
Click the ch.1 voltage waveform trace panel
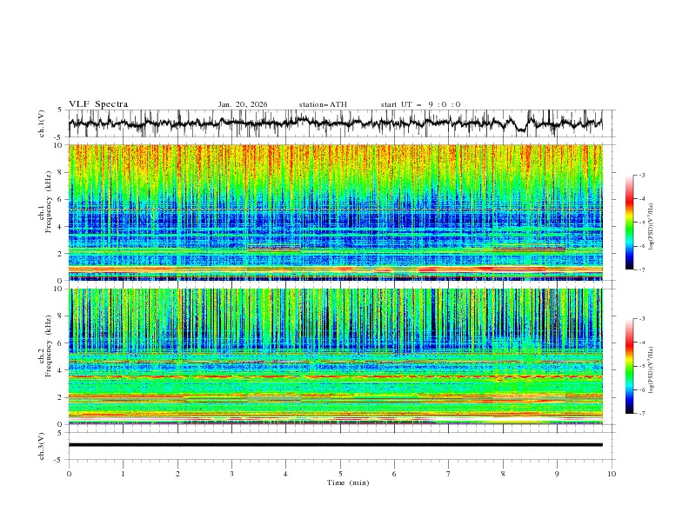pos(335,123)
